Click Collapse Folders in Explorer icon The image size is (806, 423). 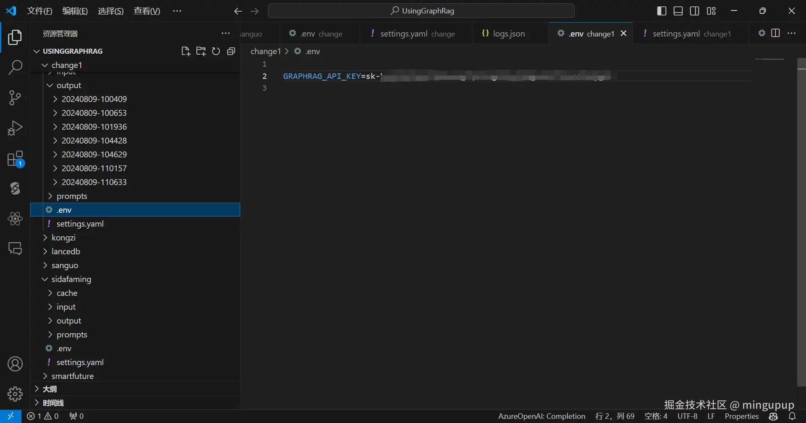coord(231,51)
